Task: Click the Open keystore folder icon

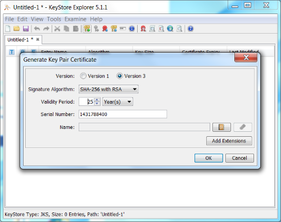Action: [x=17, y=29]
